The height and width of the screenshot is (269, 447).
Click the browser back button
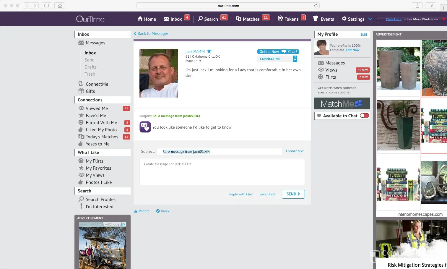pos(27,6)
